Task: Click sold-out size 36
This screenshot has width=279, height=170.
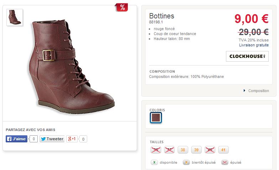Action: point(156,150)
